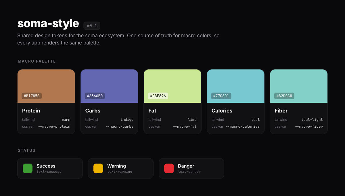Click the Danger label
This screenshot has width=345, height=196.
click(186, 166)
